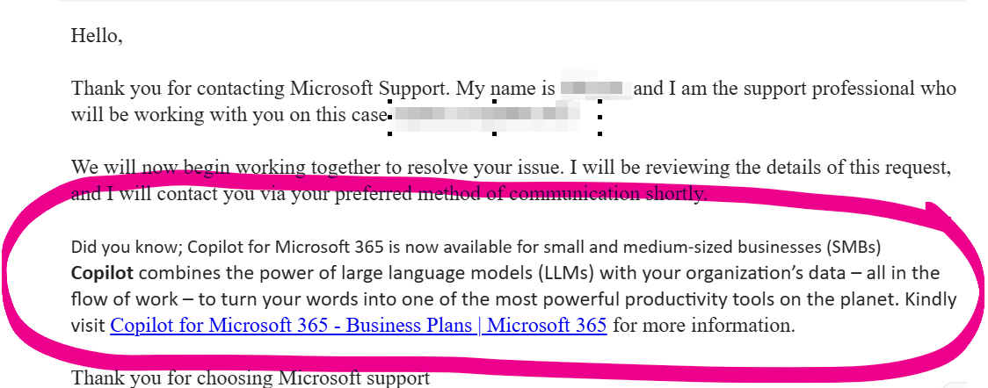Click the bottom-left selection handle
This screenshot has height=388, width=988.
(389, 134)
